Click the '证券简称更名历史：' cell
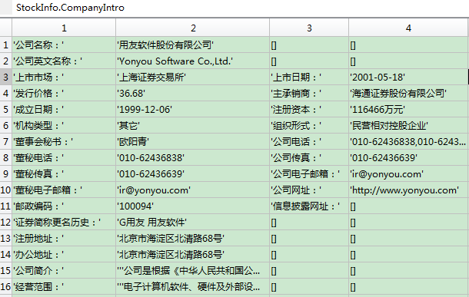Image resolution: width=469 pixels, height=297 pixels. pyautogui.click(x=64, y=223)
